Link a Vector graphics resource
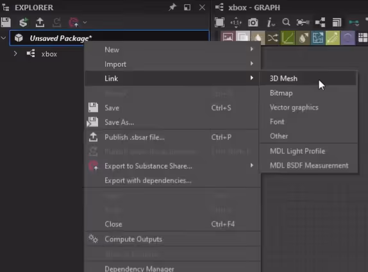This screenshot has width=368, height=272. point(308,107)
